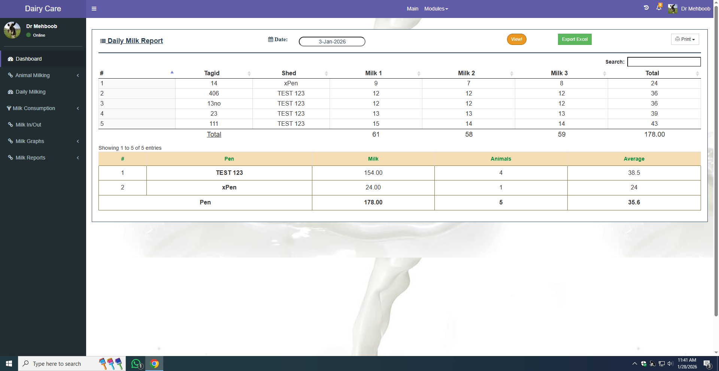Click the history refresh icon in header
This screenshot has width=719, height=371.
[646, 8]
